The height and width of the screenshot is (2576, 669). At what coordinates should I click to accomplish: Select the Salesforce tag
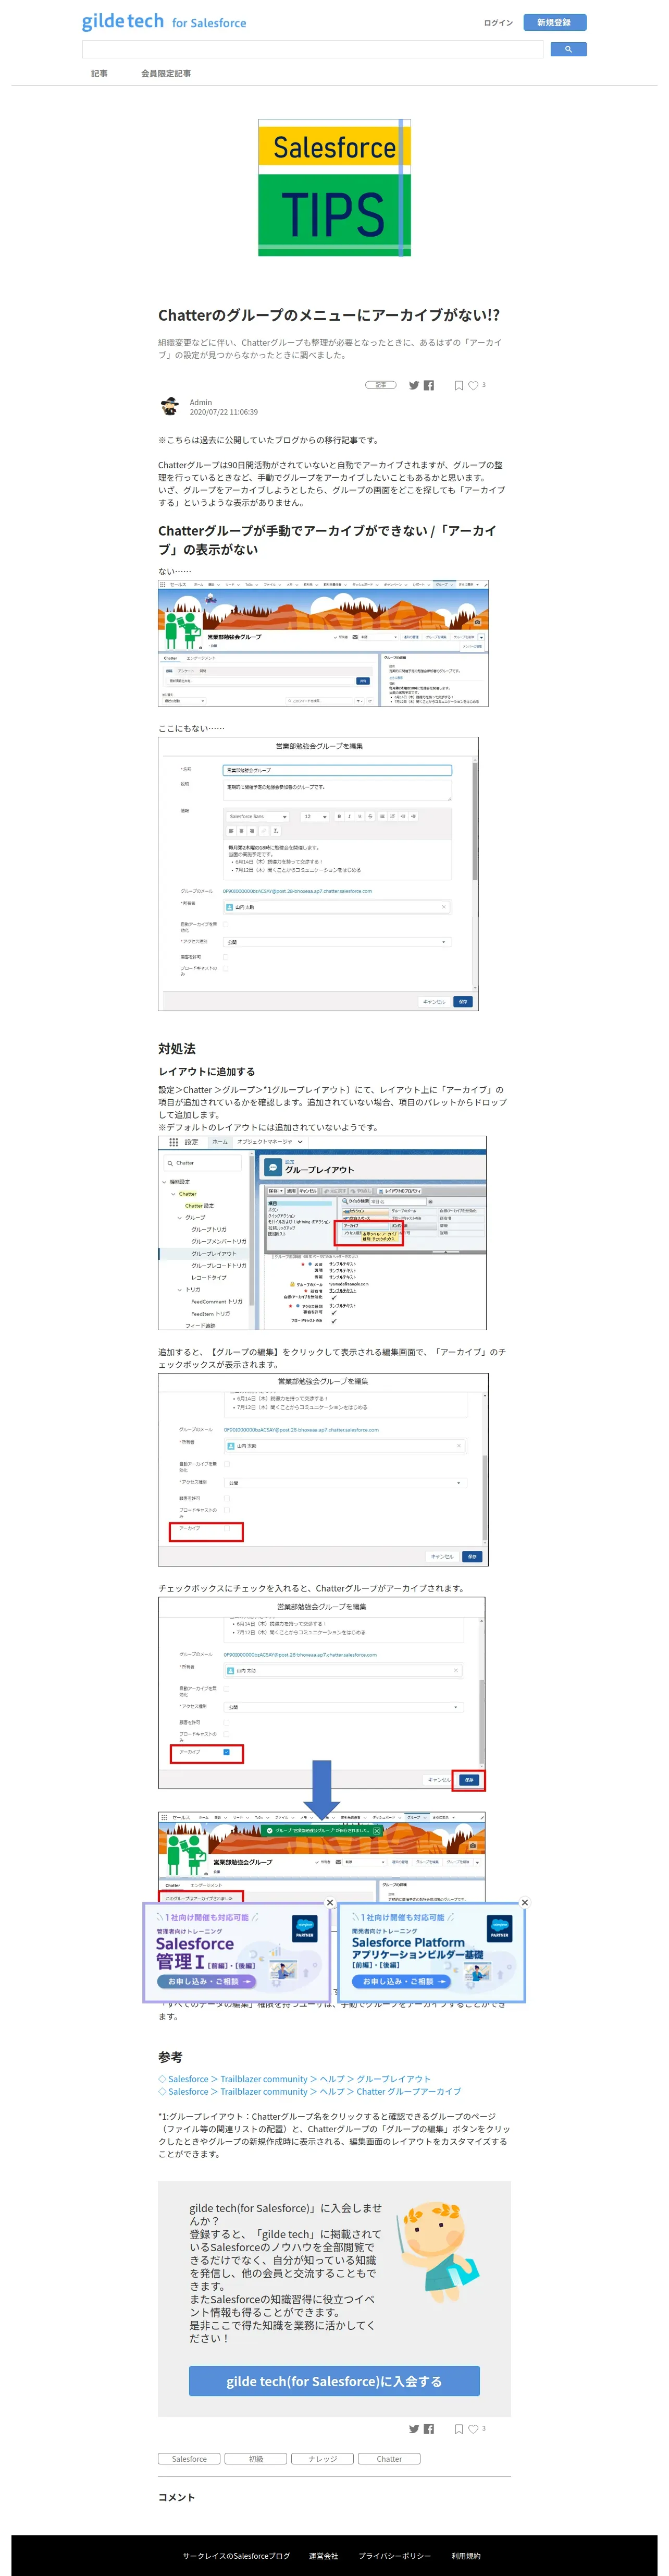tap(189, 2459)
